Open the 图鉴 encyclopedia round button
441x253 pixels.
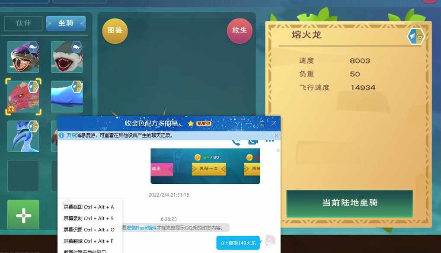tap(115, 31)
